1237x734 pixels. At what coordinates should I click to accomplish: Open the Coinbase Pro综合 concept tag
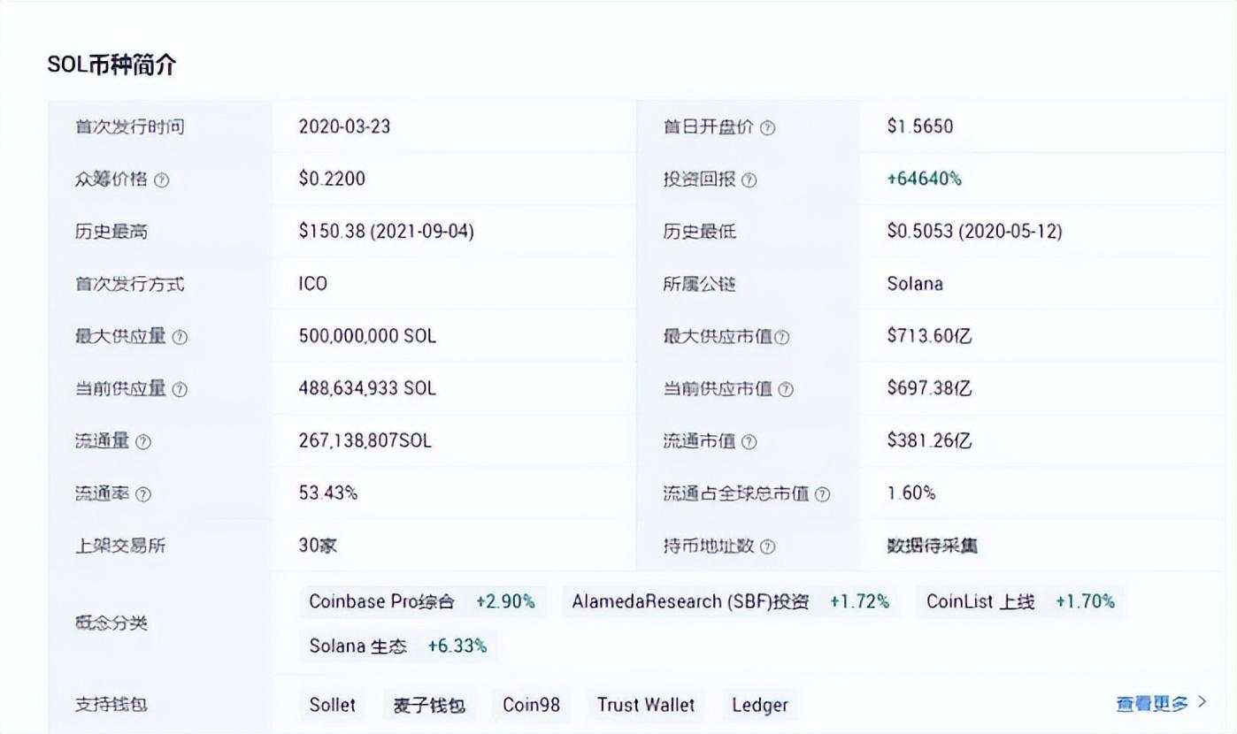[422, 601]
